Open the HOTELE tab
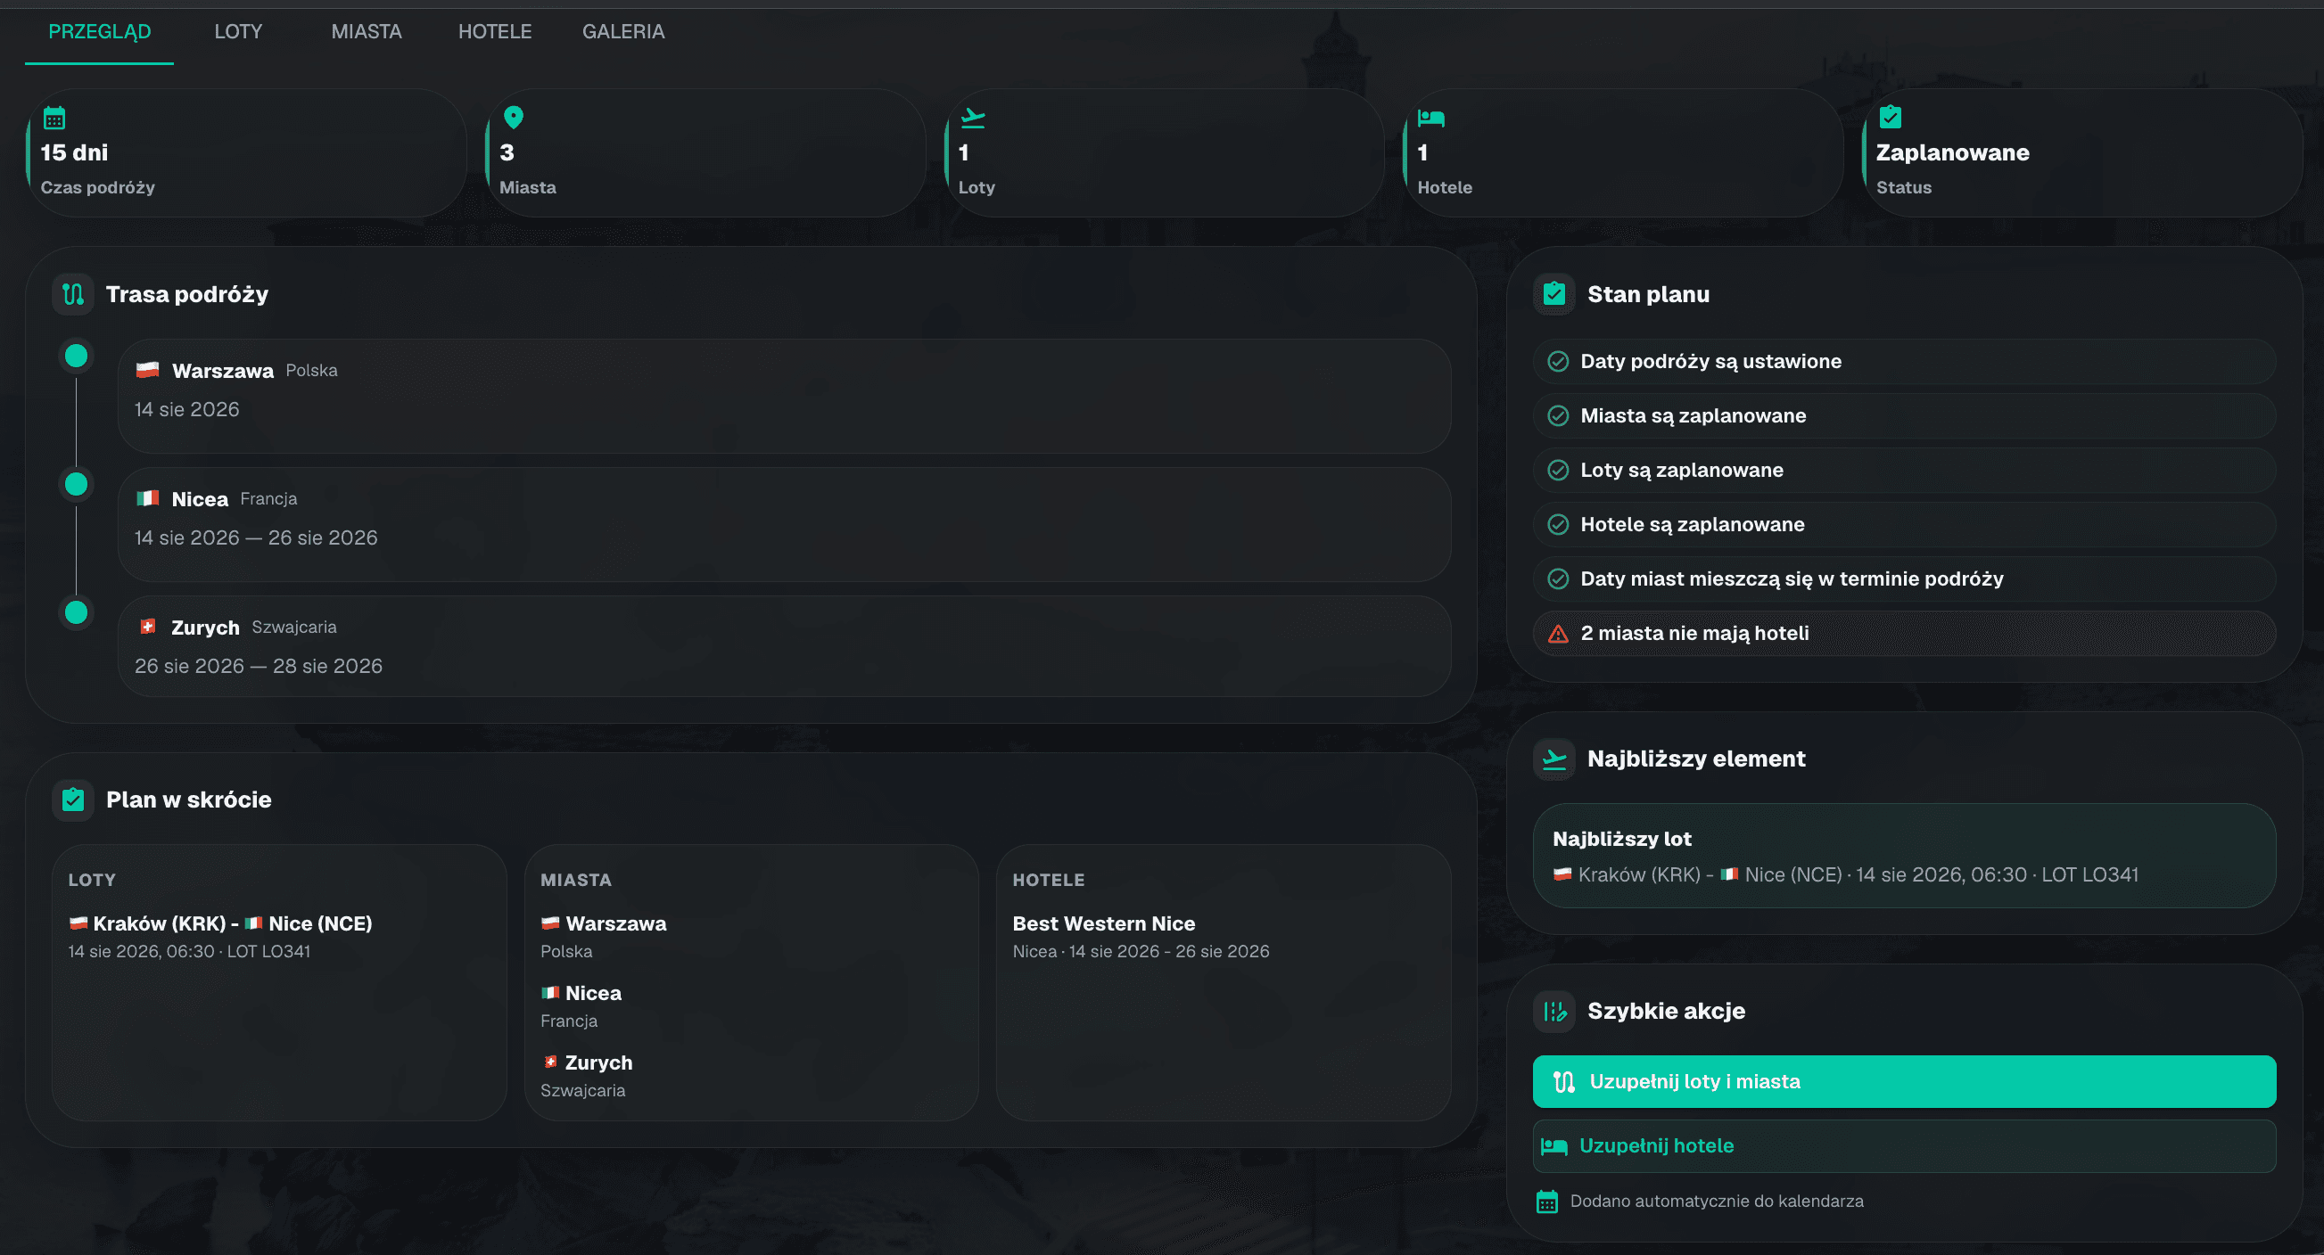The image size is (2324, 1255). 495,31
